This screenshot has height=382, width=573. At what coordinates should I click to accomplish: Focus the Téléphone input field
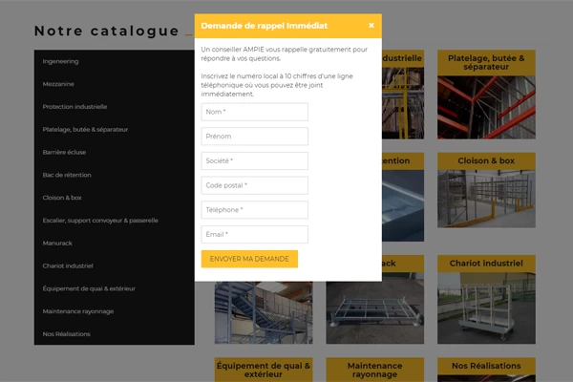click(254, 210)
